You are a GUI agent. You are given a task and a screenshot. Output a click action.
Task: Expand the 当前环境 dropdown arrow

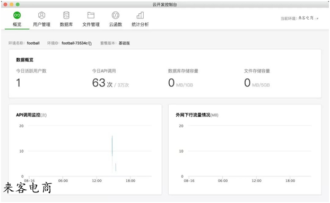317,19
